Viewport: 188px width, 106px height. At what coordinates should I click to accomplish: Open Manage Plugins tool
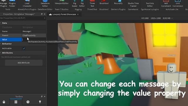(x=4, y=4)
